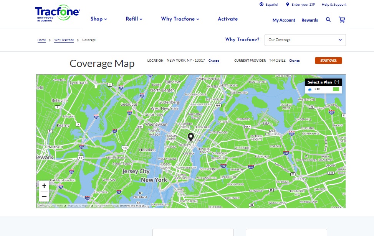This screenshot has width=374, height=236.
Task: Click the Queens College icon on map
Action: tap(306, 156)
